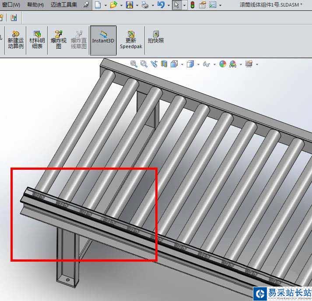Image resolution: width=312 pixels, height=301 pixels.
Task: Toggle the Instant3D button
Action: pyautogui.click(x=103, y=40)
